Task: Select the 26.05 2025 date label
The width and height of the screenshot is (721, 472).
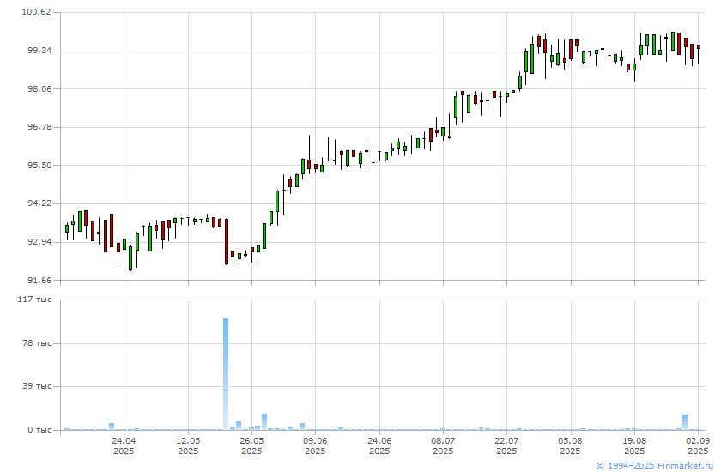Action: click(251, 445)
